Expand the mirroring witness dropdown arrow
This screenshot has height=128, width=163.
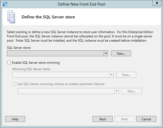pyautogui.click(x=117, y=91)
